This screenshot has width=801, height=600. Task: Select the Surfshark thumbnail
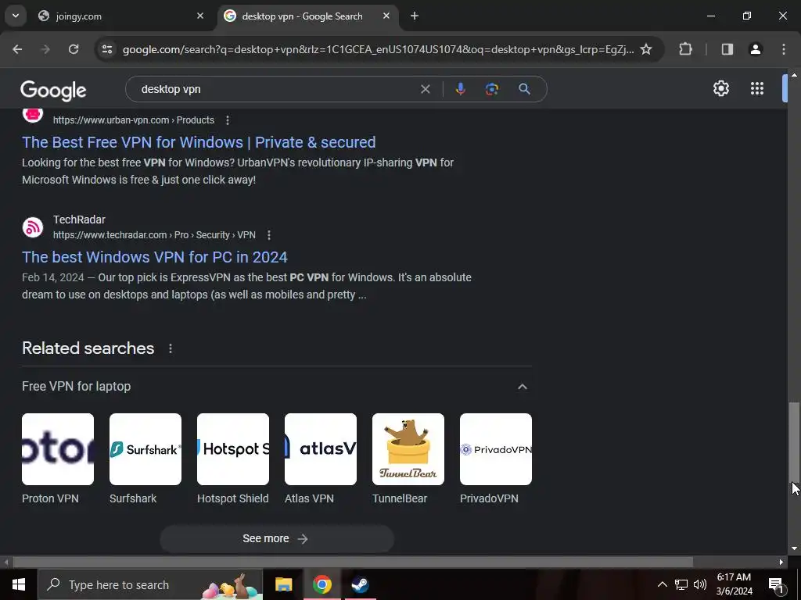click(x=145, y=449)
